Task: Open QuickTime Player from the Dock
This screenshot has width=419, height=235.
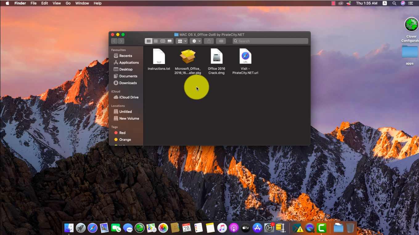Action: 310,228
